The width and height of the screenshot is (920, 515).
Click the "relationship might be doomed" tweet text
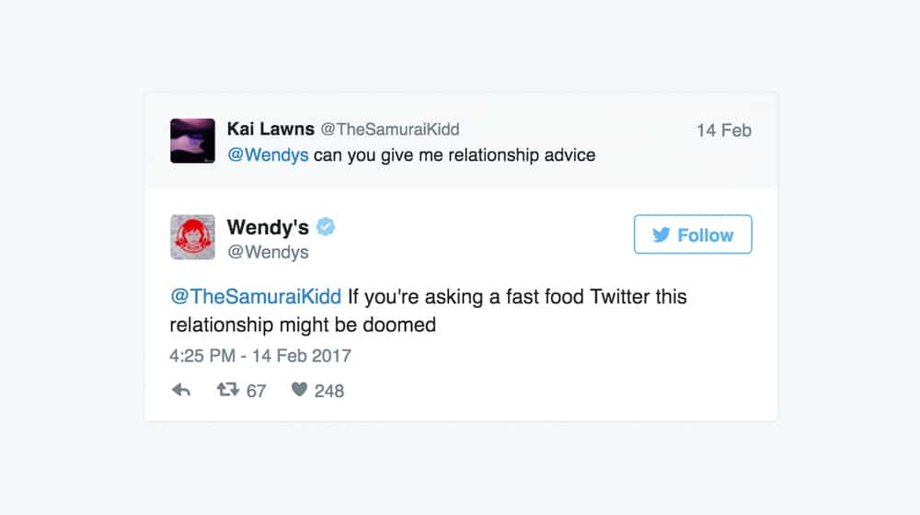[303, 325]
